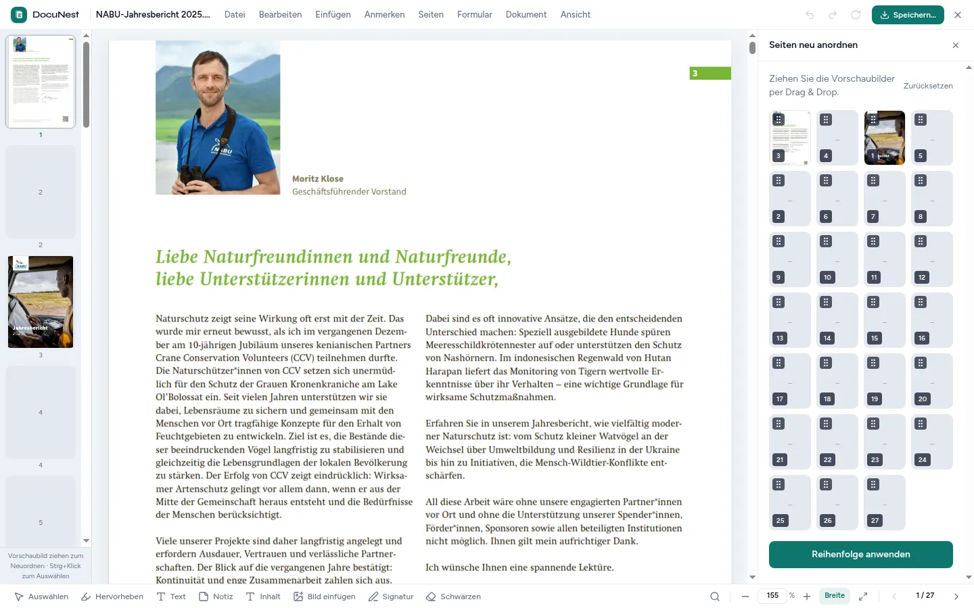
Task: Click the drag handle on tile 27
Action: coord(873,484)
